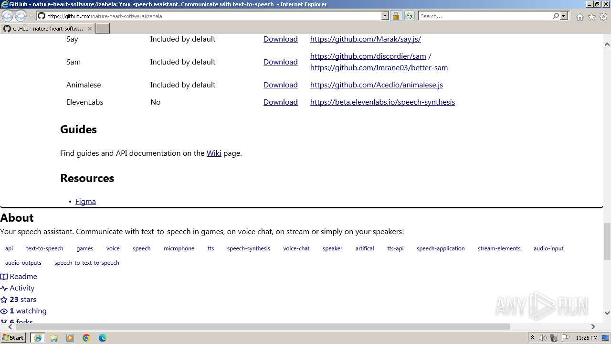611x344 pixels.
Task: Open the Wiki page link
Action: click(x=214, y=153)
